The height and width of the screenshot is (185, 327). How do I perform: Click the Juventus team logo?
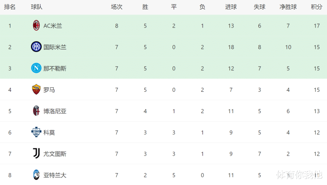point(36,153)
